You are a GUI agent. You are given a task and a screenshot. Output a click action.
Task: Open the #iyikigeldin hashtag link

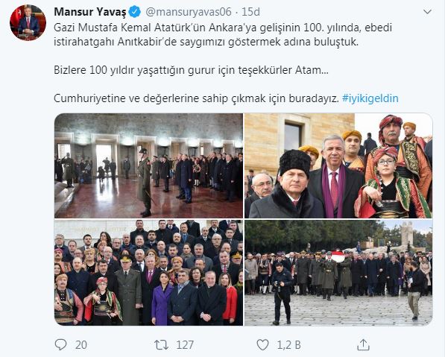(x=370, y=98)
